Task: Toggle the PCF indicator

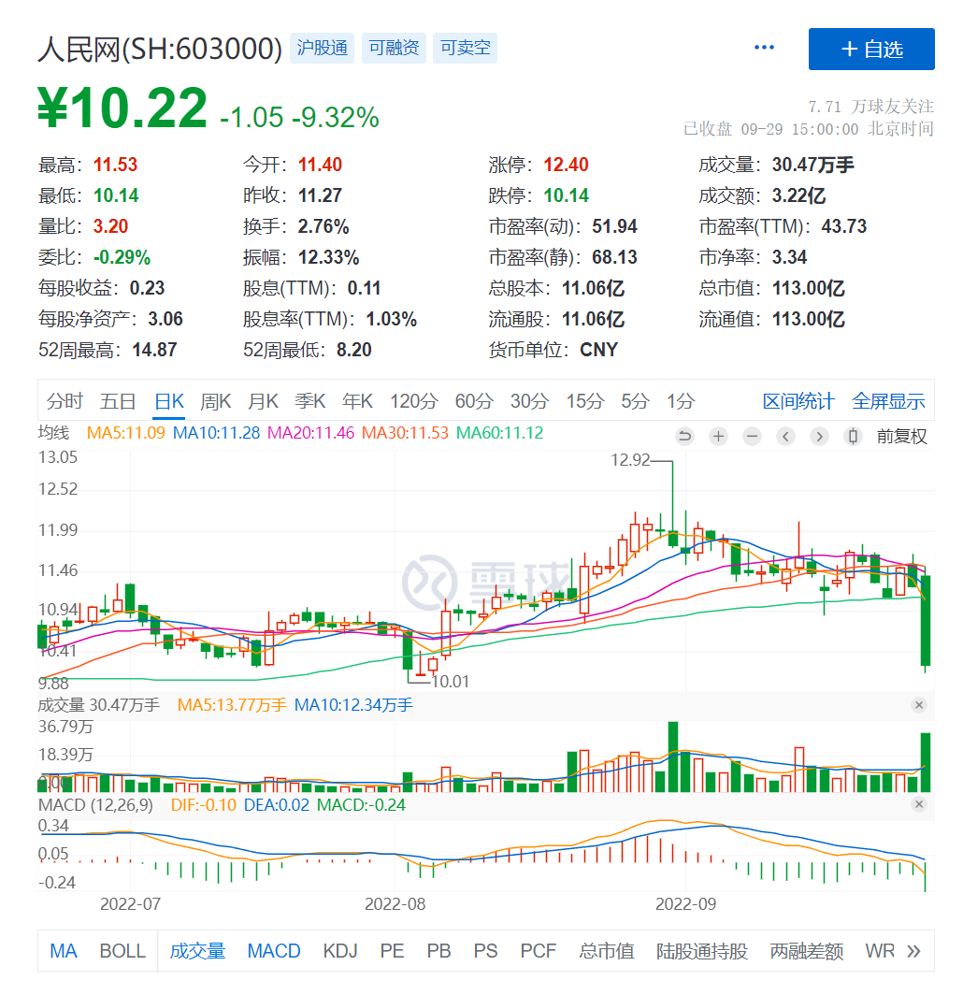Action: click(538, 950)
